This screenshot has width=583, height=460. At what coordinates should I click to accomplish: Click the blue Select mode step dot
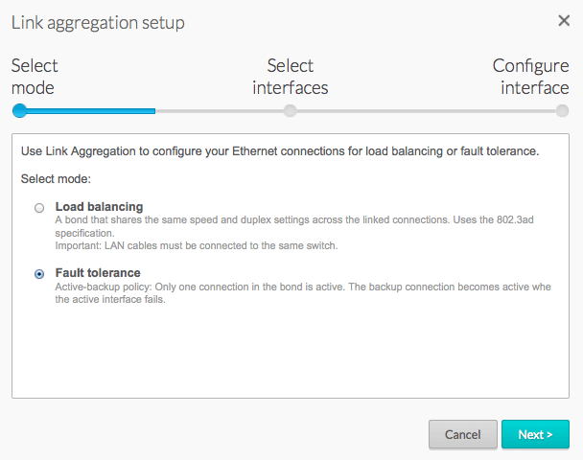tap(19, 111)
